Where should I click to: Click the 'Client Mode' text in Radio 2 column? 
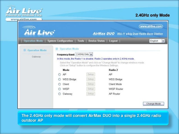115,84
